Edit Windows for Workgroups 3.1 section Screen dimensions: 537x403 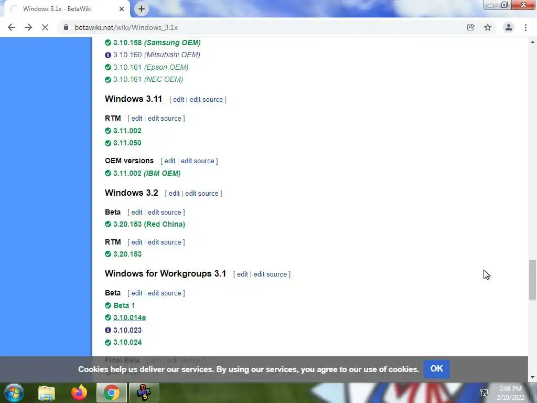coord(242,274)
